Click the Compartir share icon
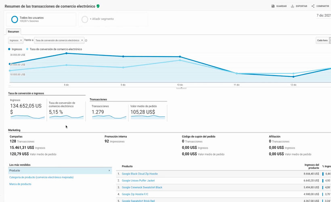This screenshot has height=202, width=331. click(313, 6)
